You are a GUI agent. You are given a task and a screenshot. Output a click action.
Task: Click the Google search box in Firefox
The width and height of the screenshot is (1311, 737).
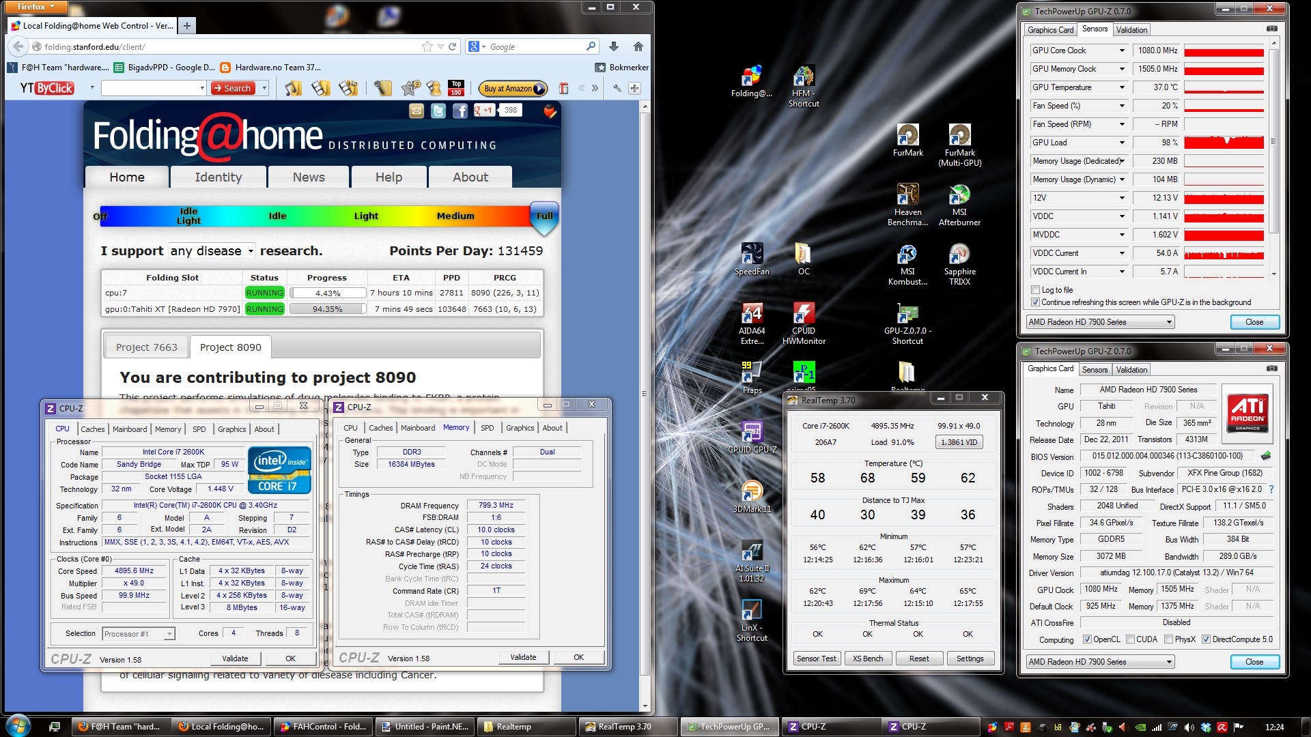pos(536,47)
